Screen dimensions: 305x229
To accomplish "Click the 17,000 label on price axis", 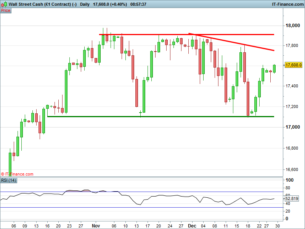I will (x=293, y=127).
